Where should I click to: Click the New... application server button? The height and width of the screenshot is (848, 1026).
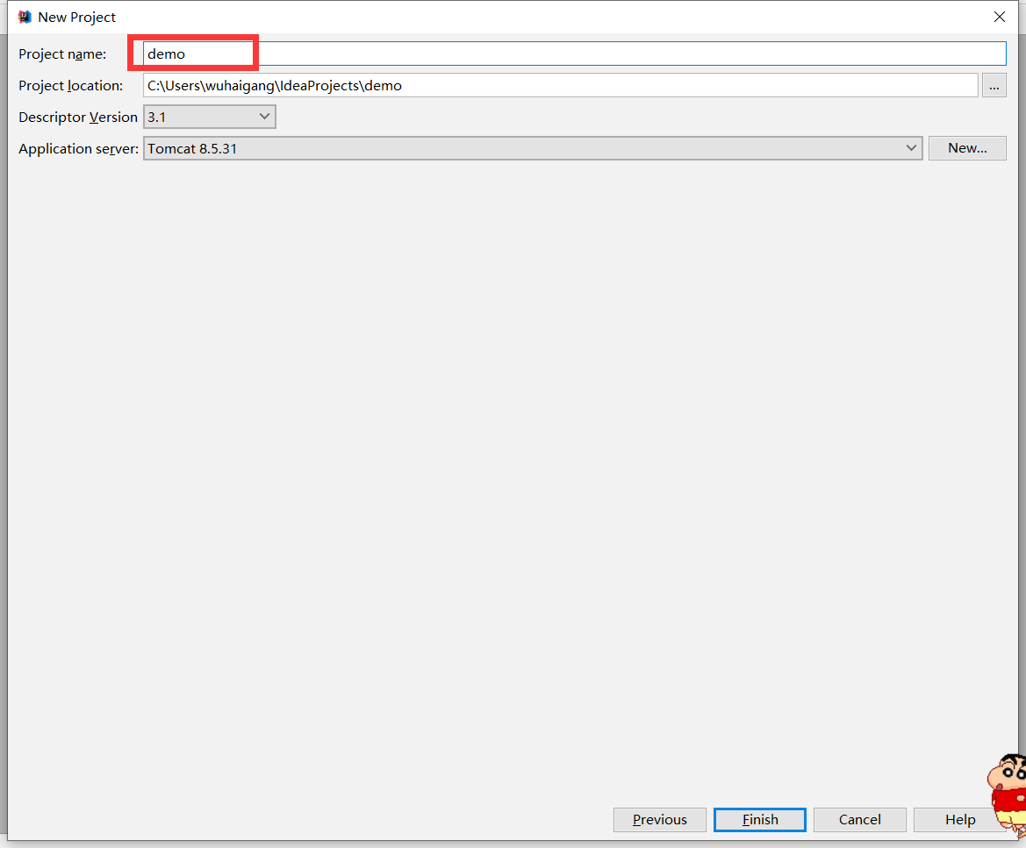967,148
